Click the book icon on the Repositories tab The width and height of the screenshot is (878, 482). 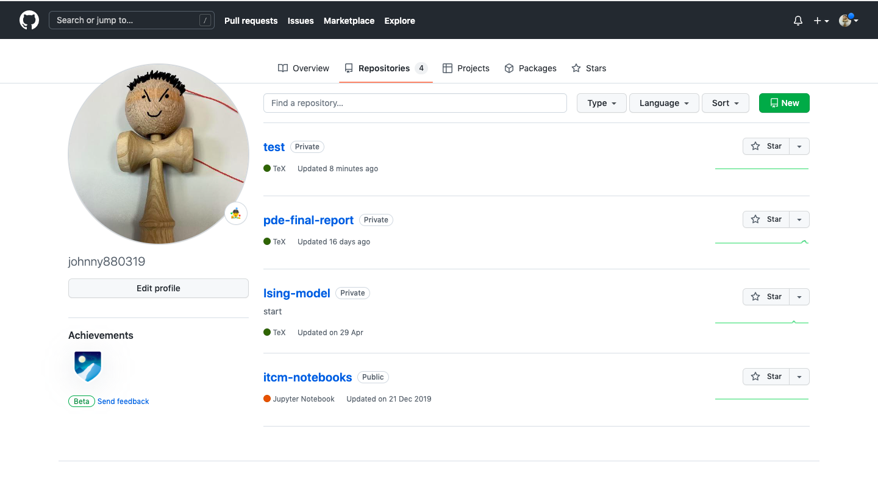click(x=348, y=68)
